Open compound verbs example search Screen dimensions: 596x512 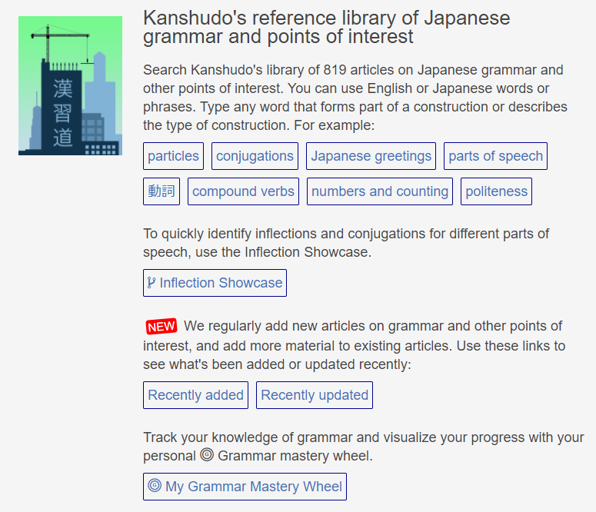click(243, 191)
